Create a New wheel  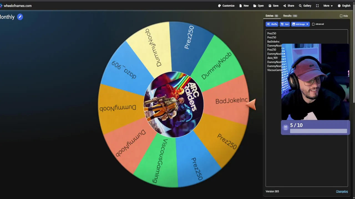[x=244, y=6]
